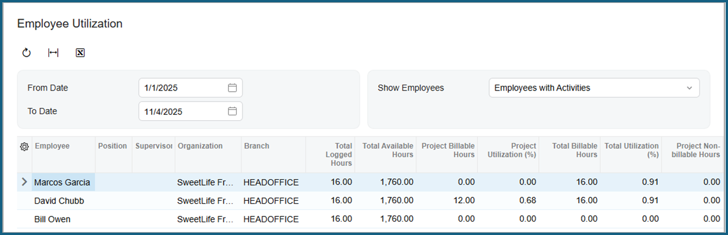728x235 pixels.
Task: Select the David Chubb employee row
Action: click(58, 201)
